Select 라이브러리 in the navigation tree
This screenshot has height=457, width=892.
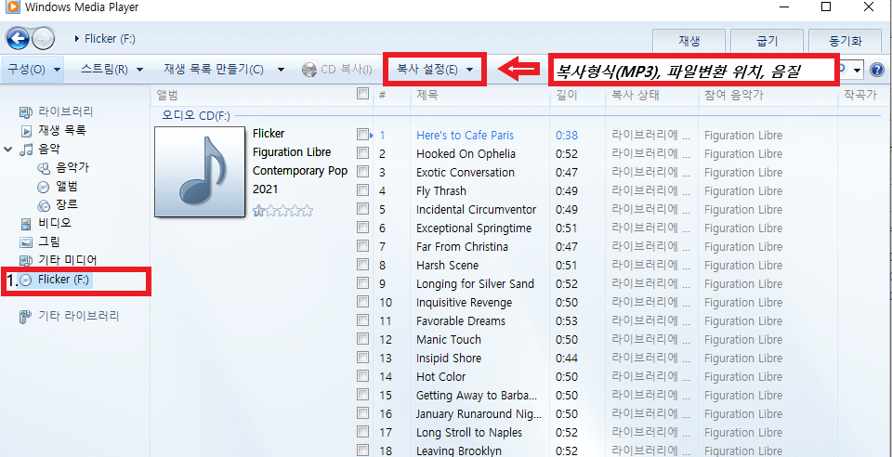pyautogui.click(x=66, y=111)
